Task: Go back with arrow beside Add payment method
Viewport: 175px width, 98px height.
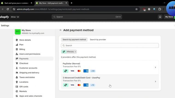Action: pos(61,30)
